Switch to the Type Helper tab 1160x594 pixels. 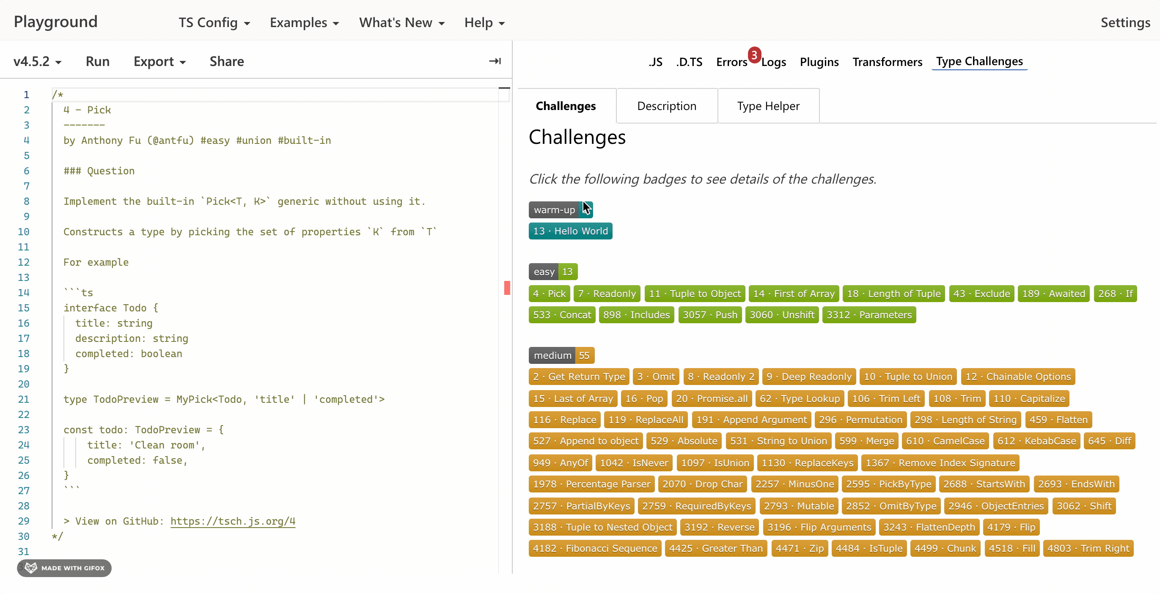pyautogui.click(x=768, y=106)
